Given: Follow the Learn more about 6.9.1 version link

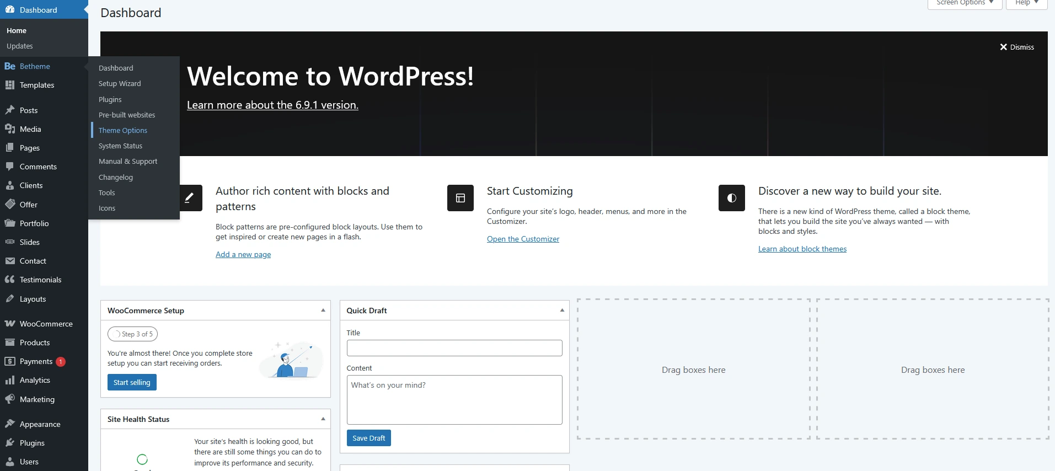Looking at the screenshot, I should [x=272, y=105].
